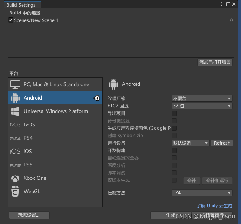The height and width of the screenshot is (224, 241).
Task: Click the Unity logo beside Android platform
Action: (x=97, y=98)
